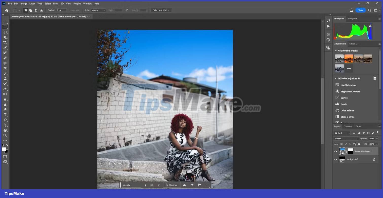The width and height of the screenshot is (383, 198).
Task: Select the Crop tool
Action: coord(5,42)
